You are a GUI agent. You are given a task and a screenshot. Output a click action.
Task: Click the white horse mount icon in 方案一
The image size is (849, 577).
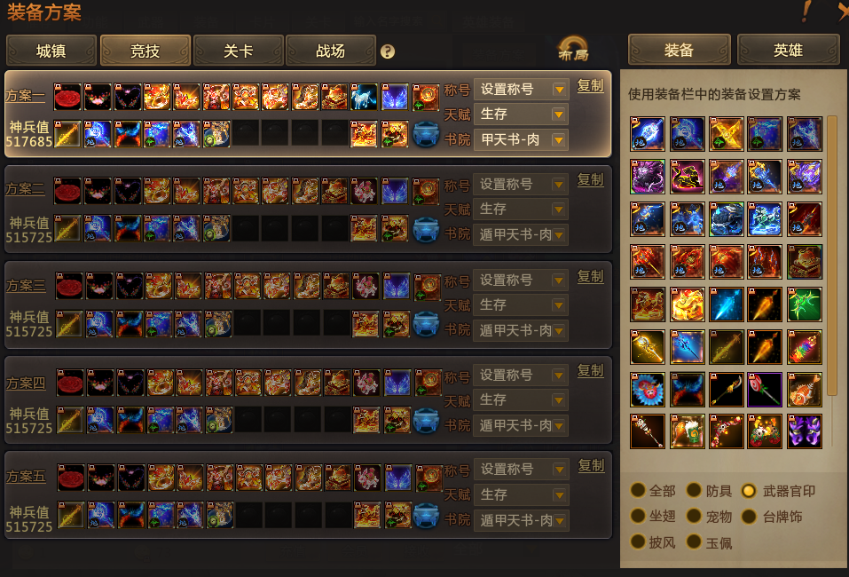coord(364,97)
